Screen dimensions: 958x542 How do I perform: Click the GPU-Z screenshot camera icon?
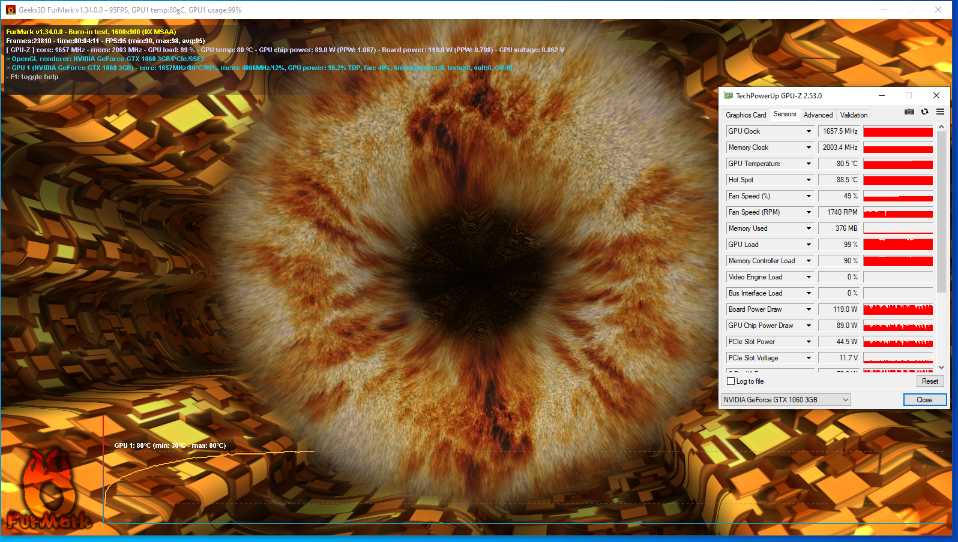(x=909, y=112)
